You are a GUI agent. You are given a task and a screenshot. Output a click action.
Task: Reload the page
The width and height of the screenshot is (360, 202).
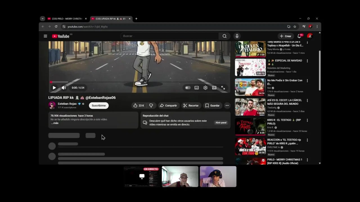pyautogui.click(x=56, y=27)
